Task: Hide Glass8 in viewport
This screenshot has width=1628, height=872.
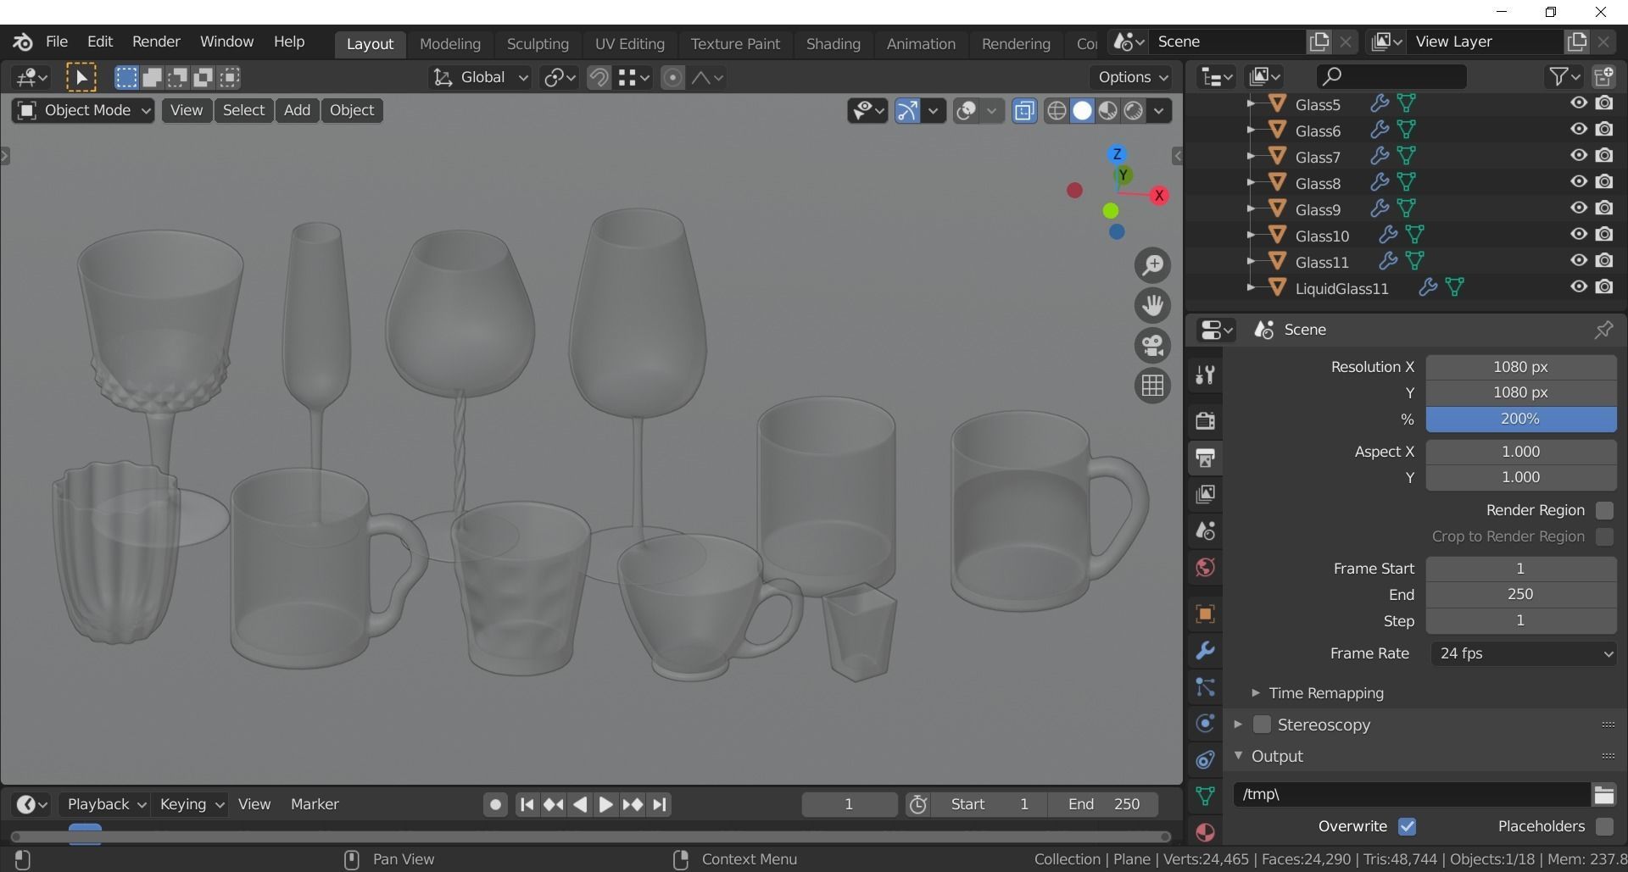Action: [1578, 182]
